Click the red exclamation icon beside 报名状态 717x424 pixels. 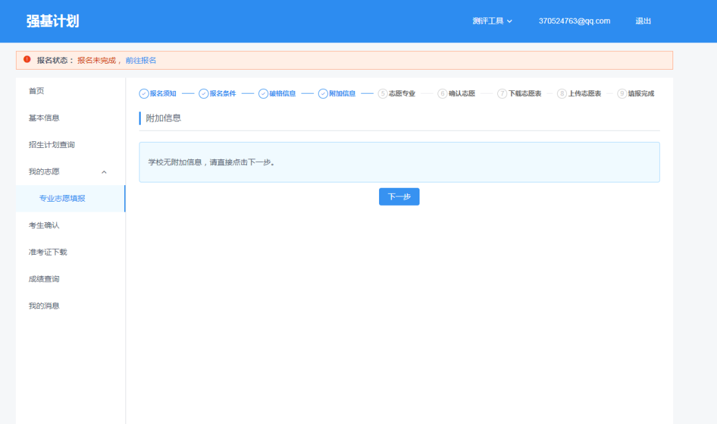[x=26, y=60]
